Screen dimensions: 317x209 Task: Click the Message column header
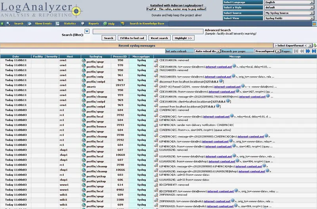(235, 56)
